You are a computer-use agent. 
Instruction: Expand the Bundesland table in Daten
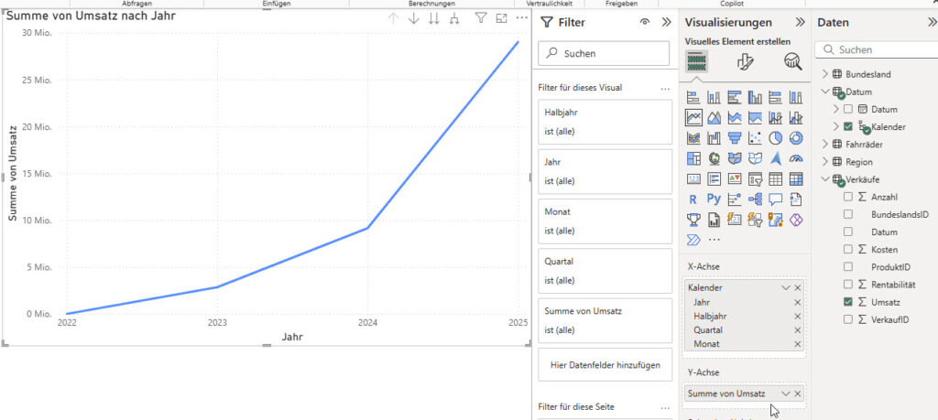[824, 74]
